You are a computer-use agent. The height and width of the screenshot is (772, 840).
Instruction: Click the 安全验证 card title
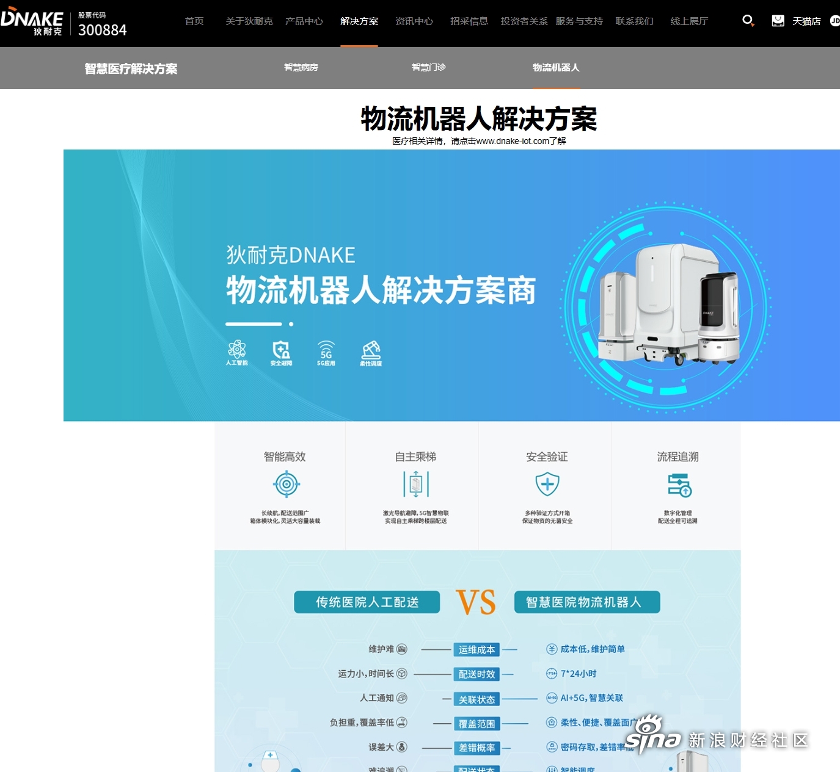(x=547, y=456)
